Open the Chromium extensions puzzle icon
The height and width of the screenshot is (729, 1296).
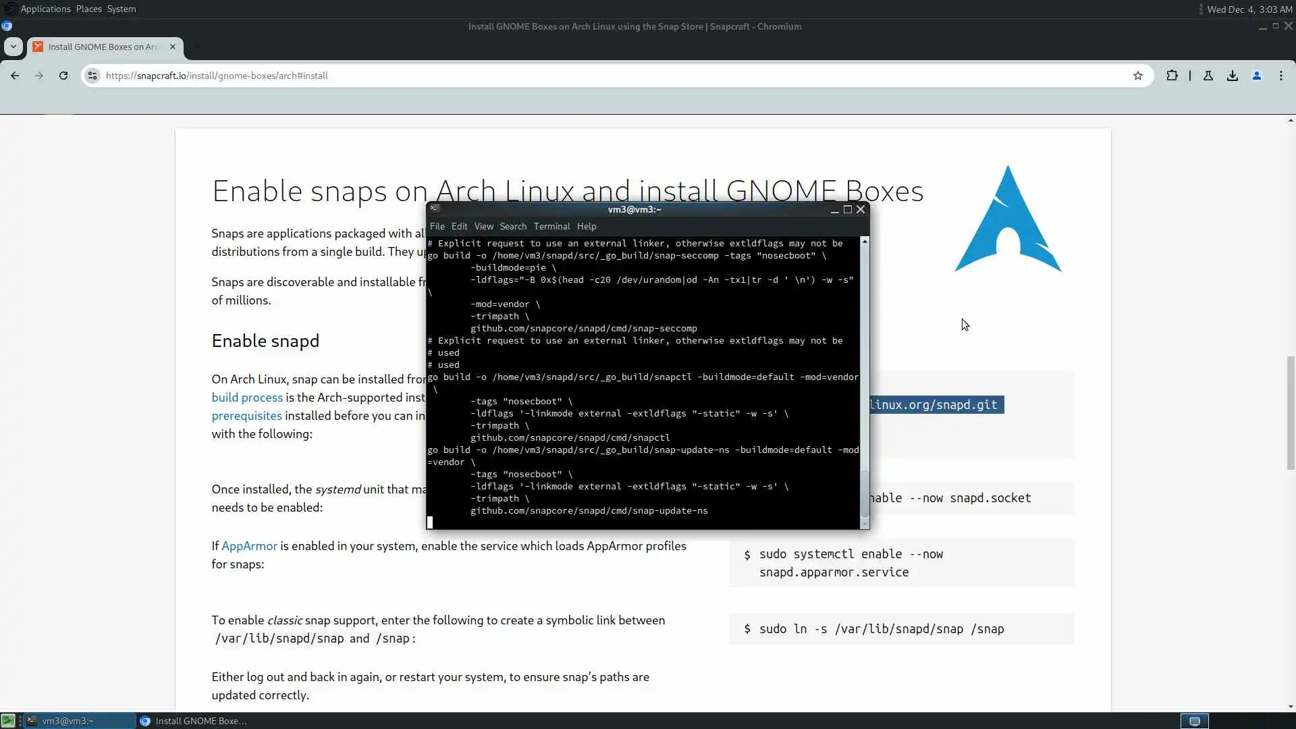(x=1172, y=76)
